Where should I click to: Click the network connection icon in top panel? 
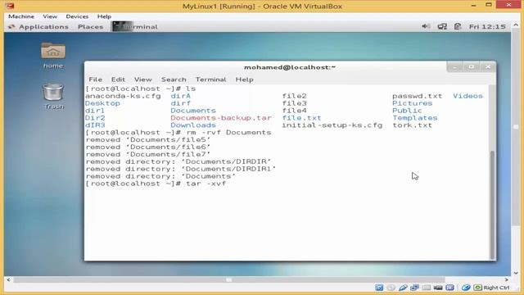pyautogui.click(x=442, y=26)
